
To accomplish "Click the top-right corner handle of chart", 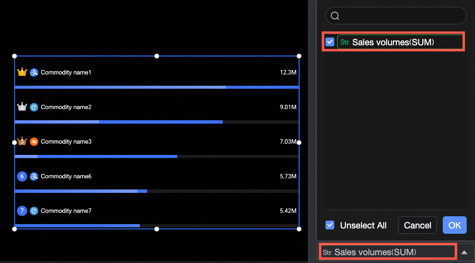I will point(299,56).
